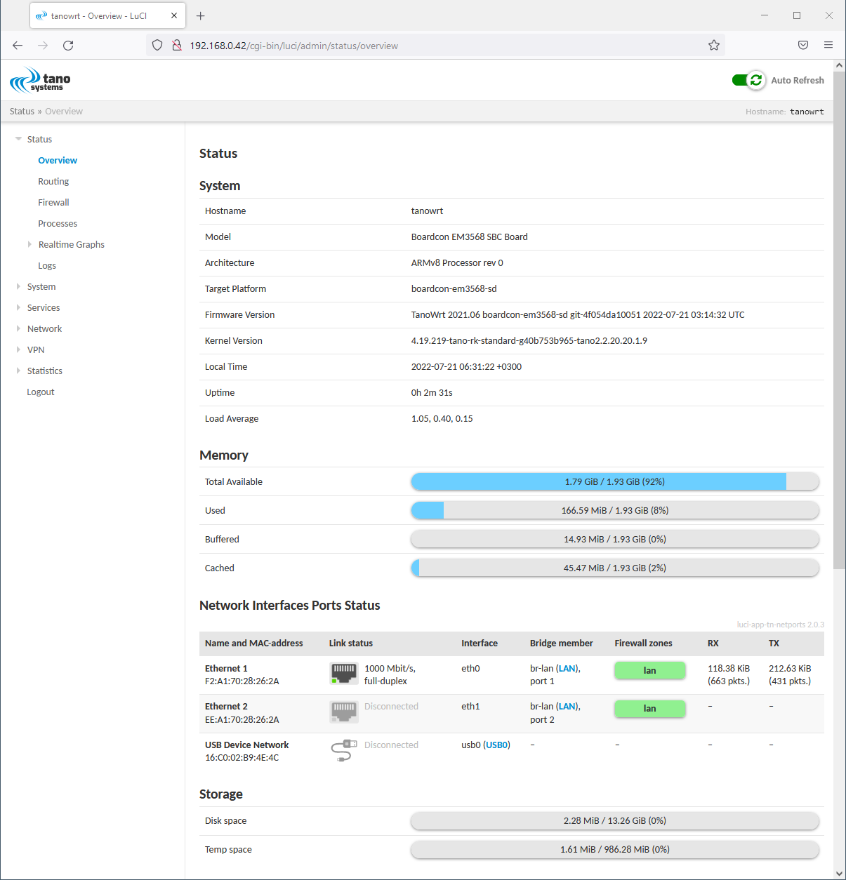Open the Pocket save icon
The width and height of the screenshot is (846, 880).
[803, 46]
